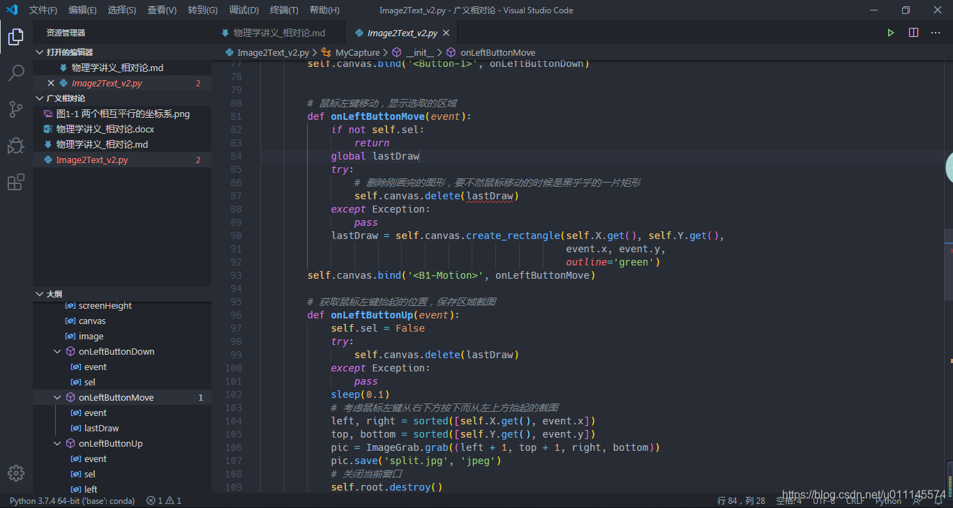Click the variable icon beside screenHeight in outline
The image size is (953, 508).
point(70,306)
